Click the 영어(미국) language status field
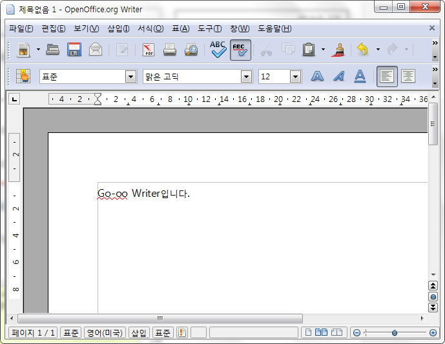This screenshot has height=344, width=445. click(x=105, y=332)
